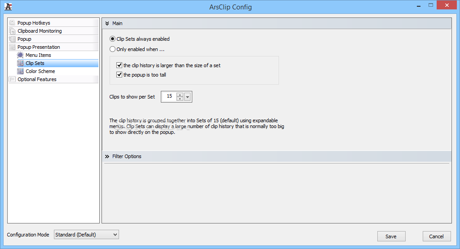The height and width of the screenshot is (249, 460).
Task: Click the clip history description paragraph
Action: [x=197, y=126]
